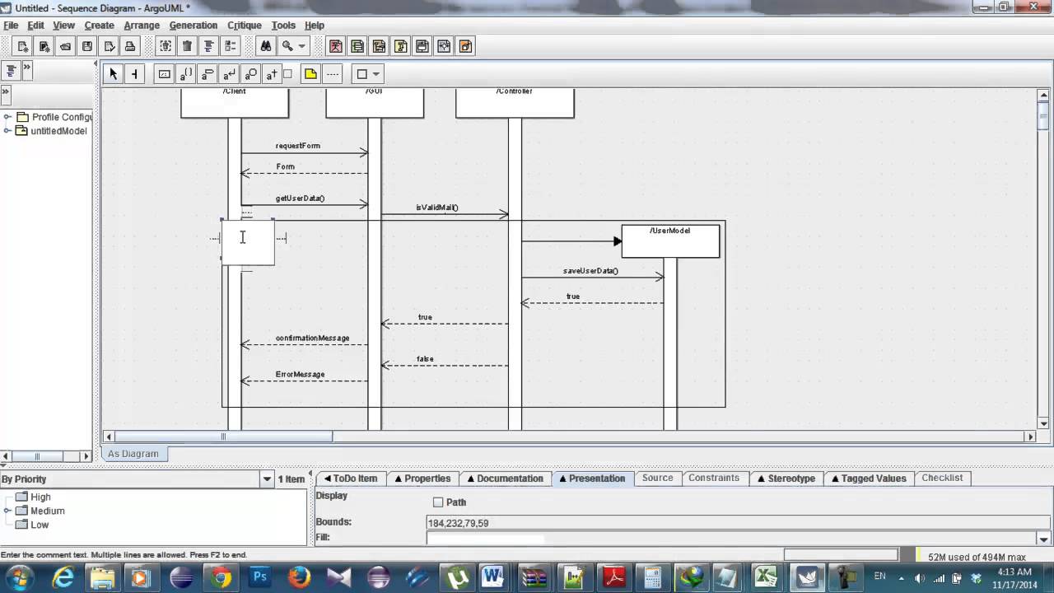Select the Classifier Role tool
The height and width of the screenshot is (593, 1054).
coord(165,74)
